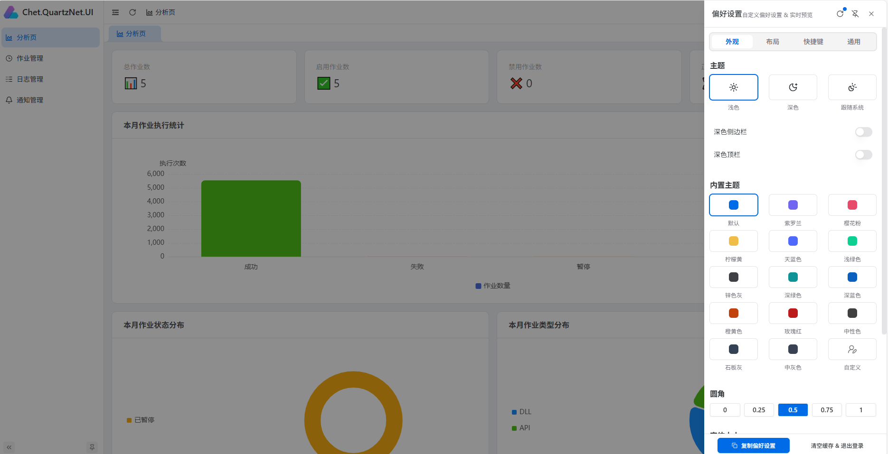Set corner radius to 0.75

pos(827,410)
